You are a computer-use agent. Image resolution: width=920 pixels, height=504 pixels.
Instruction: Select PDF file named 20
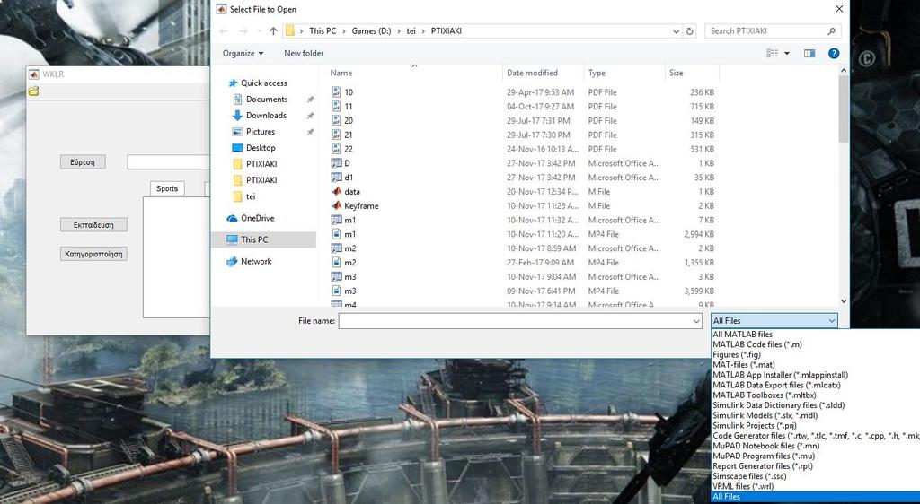click(x=349, y=120)
